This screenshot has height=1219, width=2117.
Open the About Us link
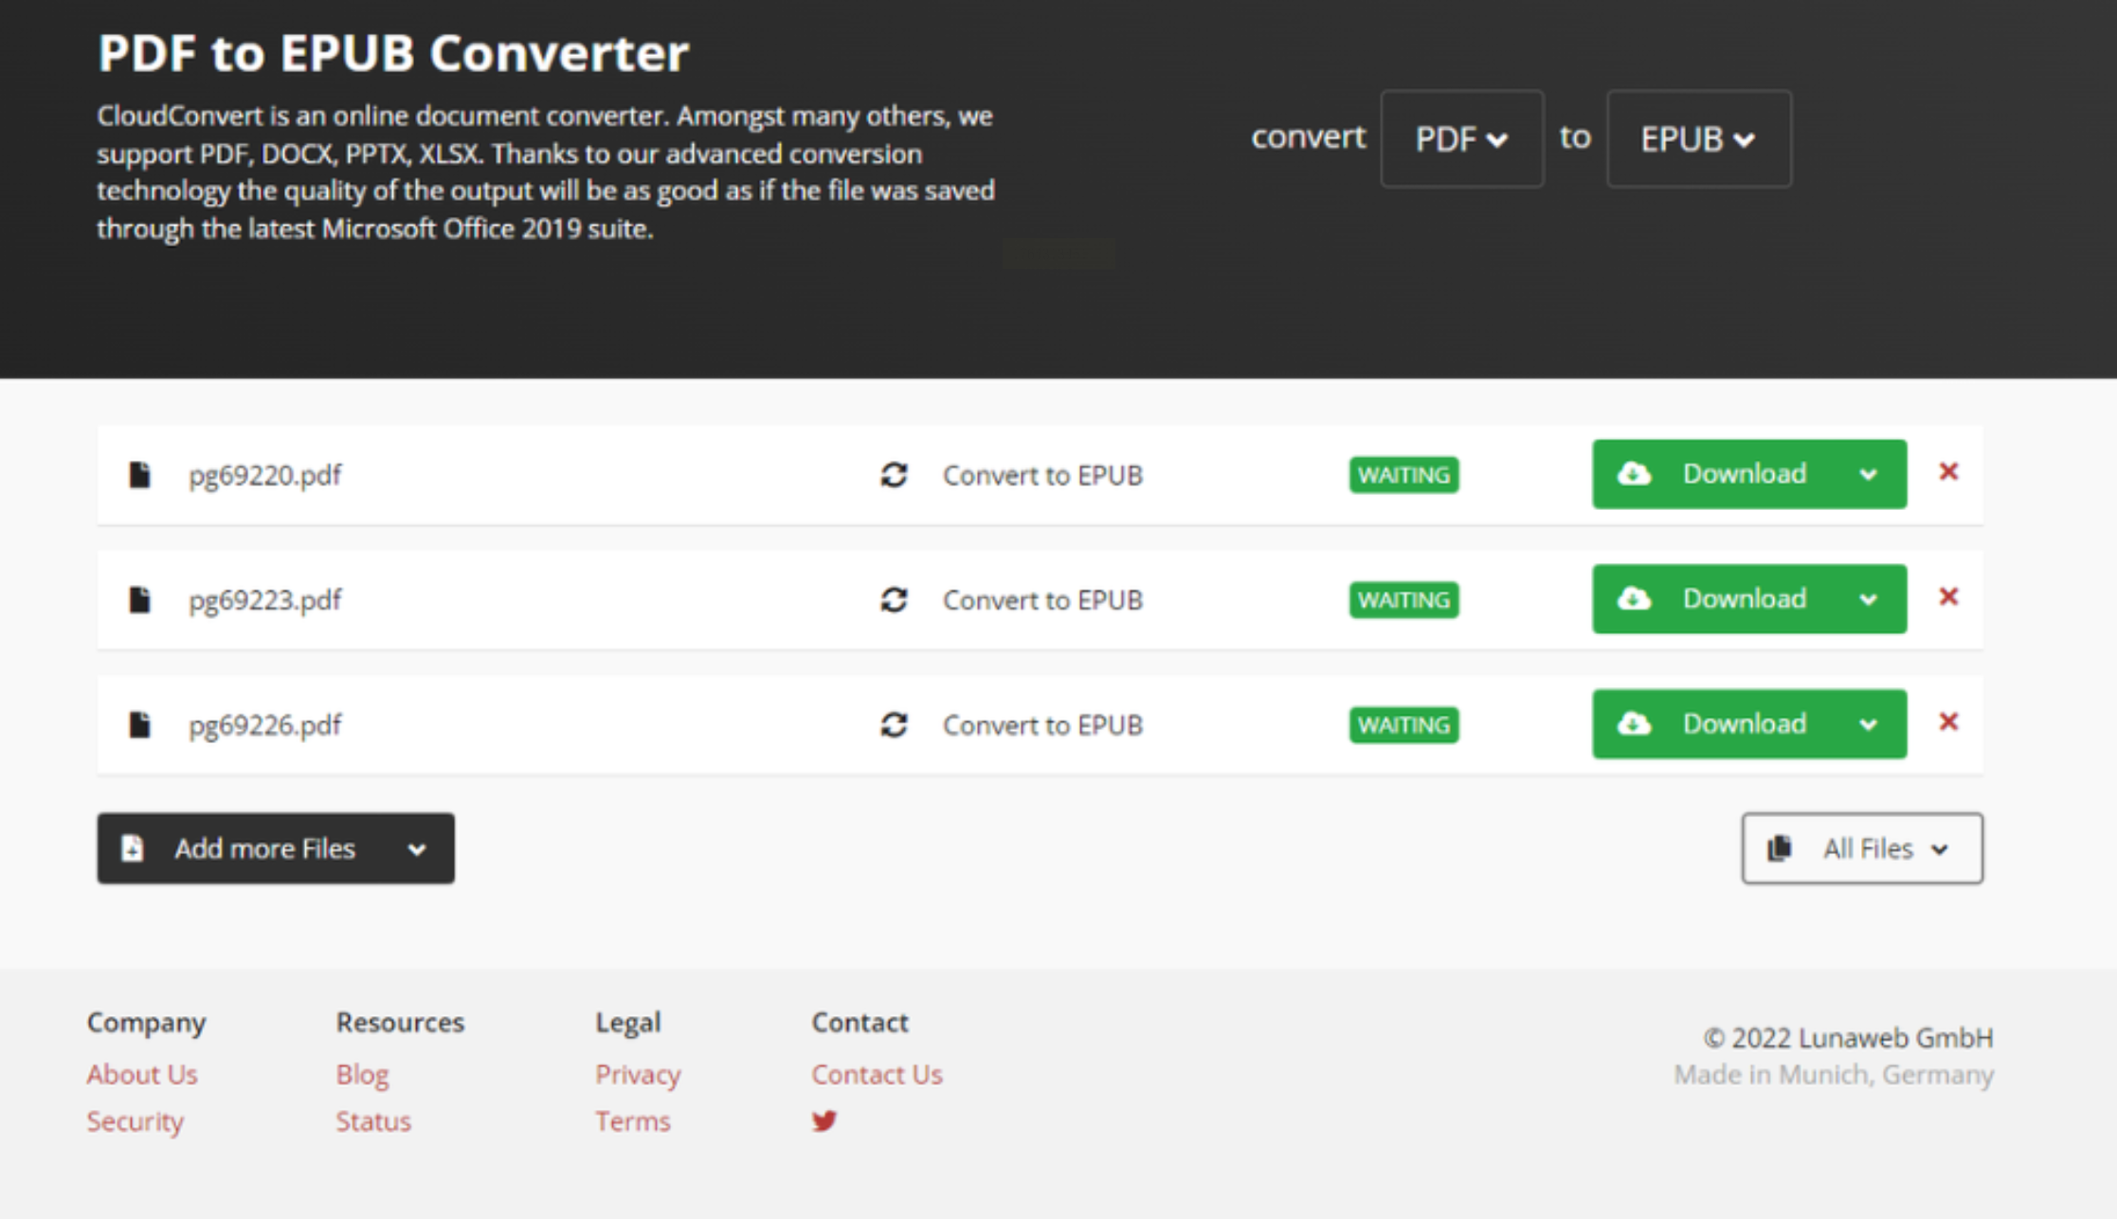(x=142, y=1074)
